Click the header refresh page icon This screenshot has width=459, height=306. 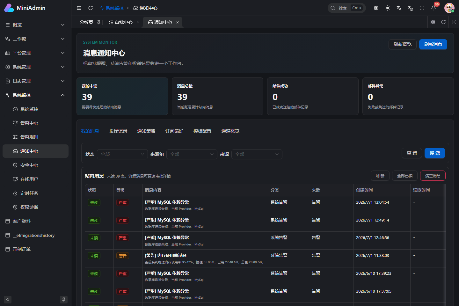[x=91, y=8]
